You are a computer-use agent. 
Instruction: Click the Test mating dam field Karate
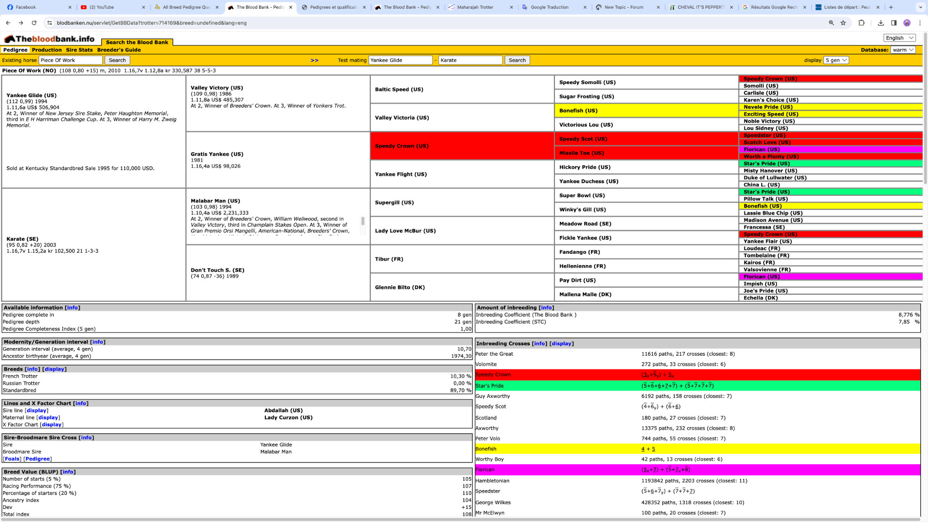[470, 60]
